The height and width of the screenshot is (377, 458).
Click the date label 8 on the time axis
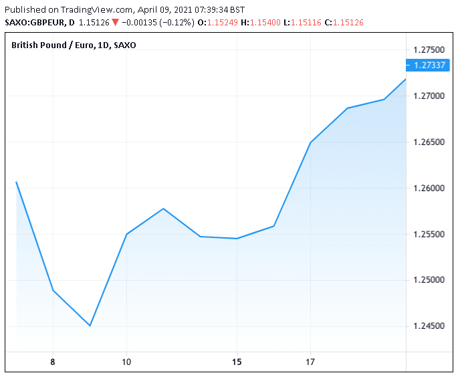point(53,362)
